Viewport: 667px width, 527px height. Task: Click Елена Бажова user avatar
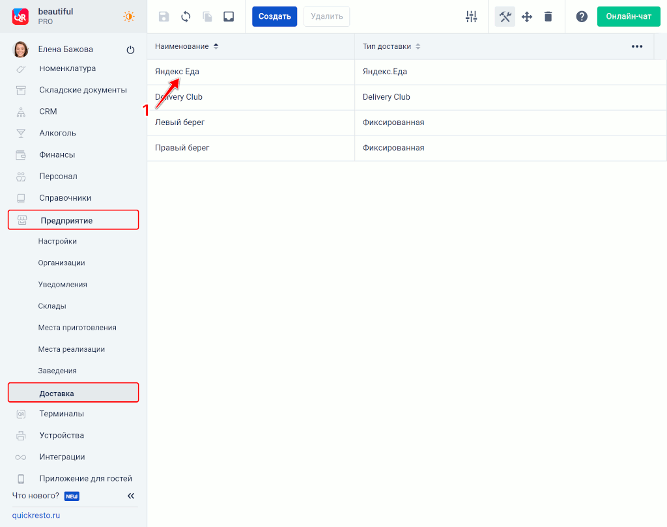[21, 50]
